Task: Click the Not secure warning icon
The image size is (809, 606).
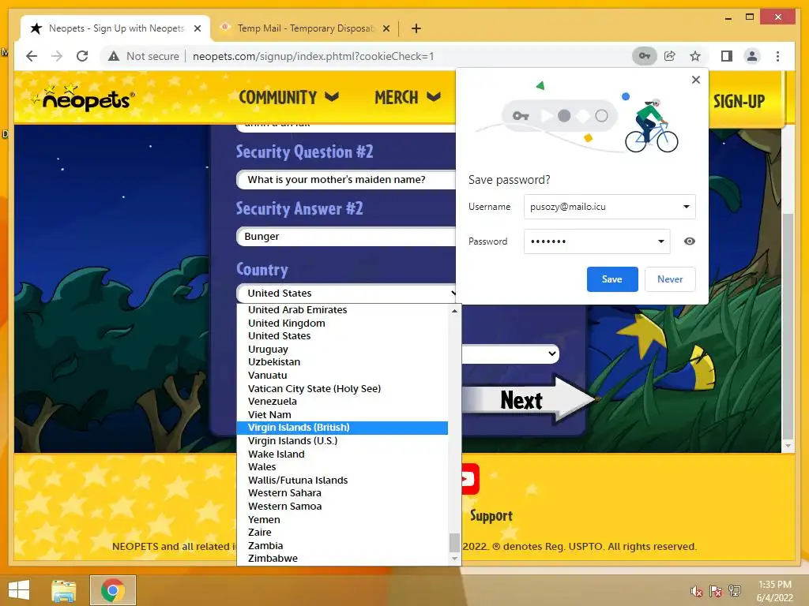Action: pos(114,56)
